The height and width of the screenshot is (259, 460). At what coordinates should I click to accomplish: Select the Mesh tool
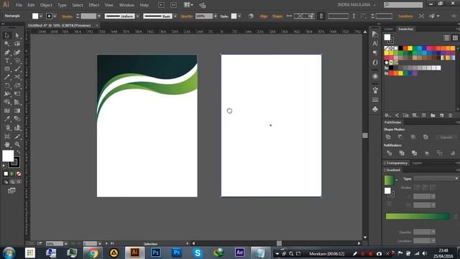click(x=7, y=111)
